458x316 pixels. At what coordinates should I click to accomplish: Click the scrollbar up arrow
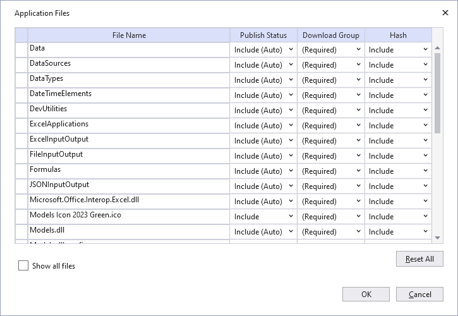pyautogui.click(x=437, y=48)
